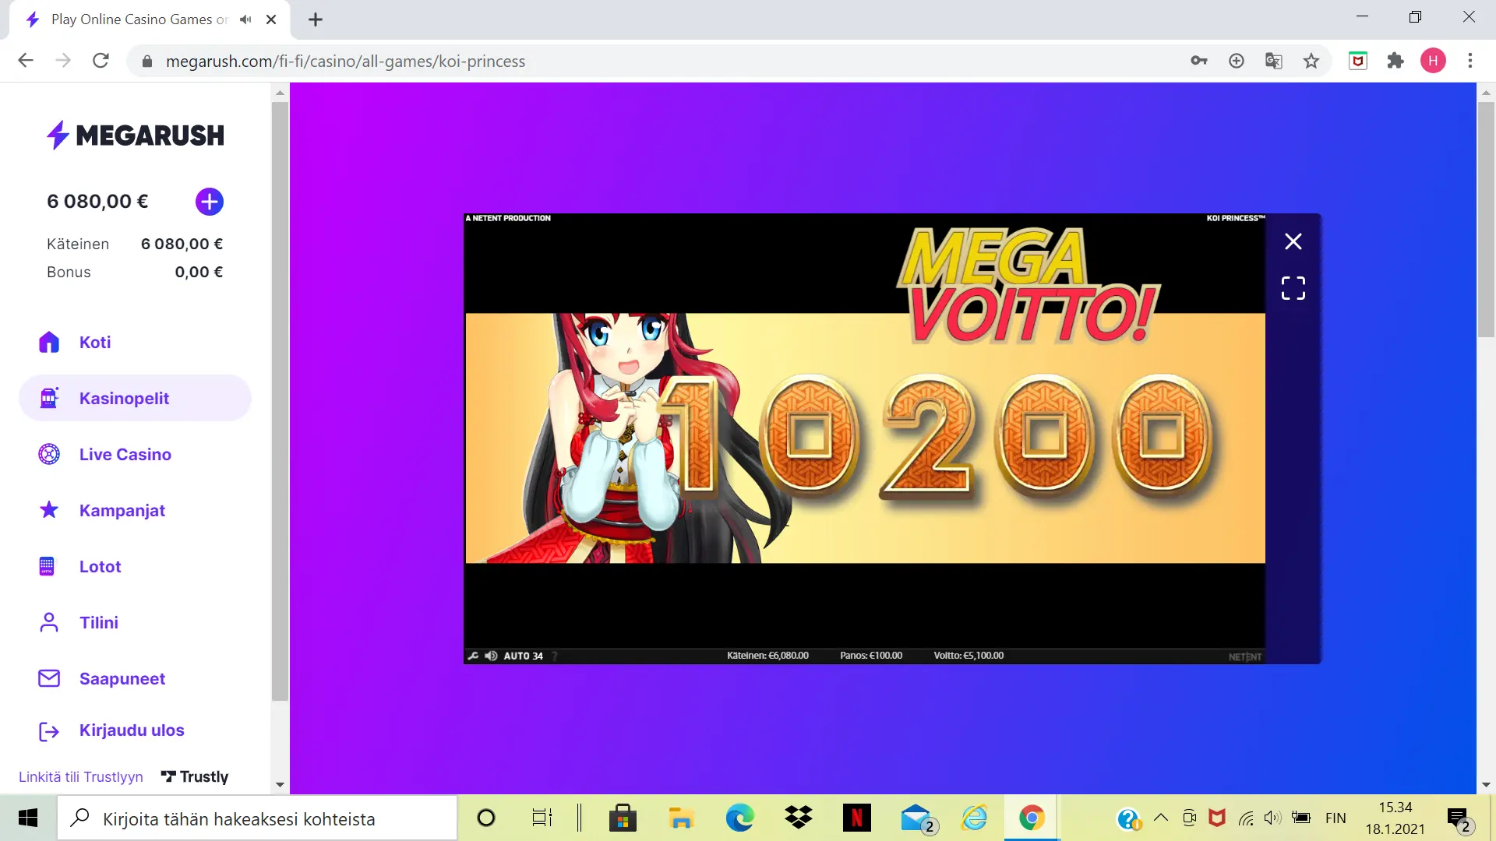This screenshot has width=1496, height=841.
Task: Click Linkitä tili Trustlyyn link
Action: pos(81,777)
